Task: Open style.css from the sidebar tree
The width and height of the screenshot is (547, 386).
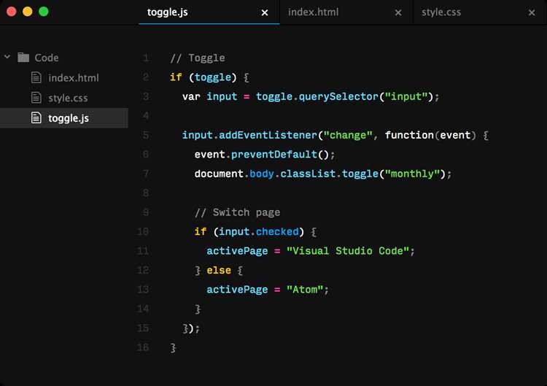Action: click(68, 98)
